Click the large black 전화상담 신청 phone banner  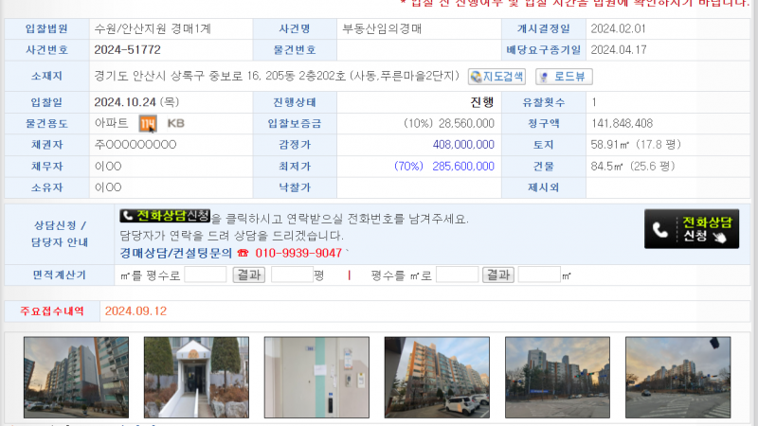coord(692,229)
